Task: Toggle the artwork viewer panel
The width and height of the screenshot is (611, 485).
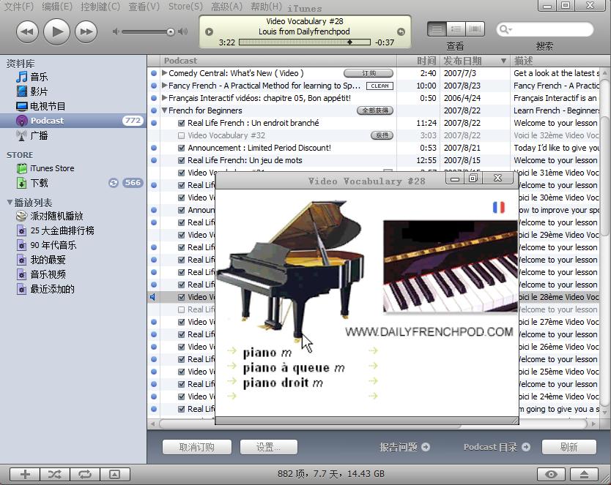Action: 114,474
